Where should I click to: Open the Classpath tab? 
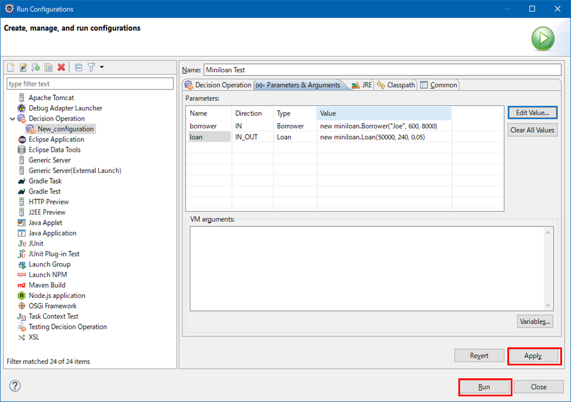pos(396,85)
